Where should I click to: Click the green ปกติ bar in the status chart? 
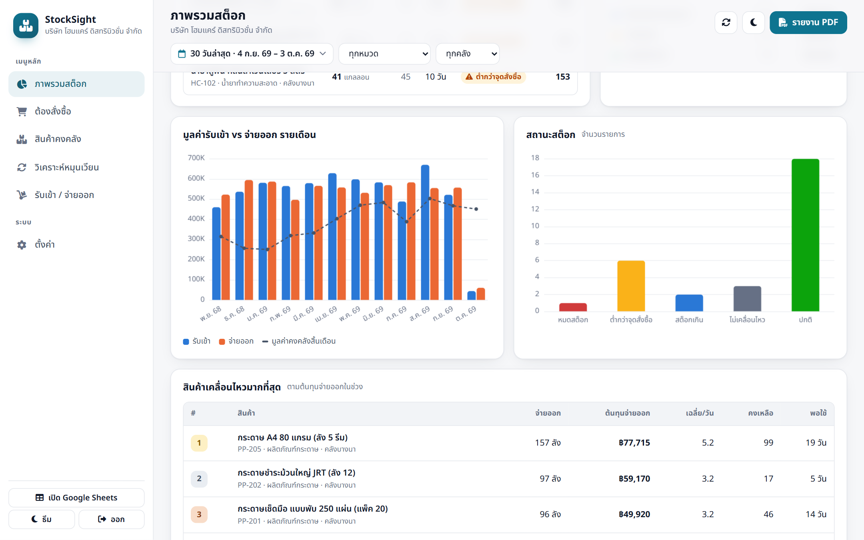(805, 235)
